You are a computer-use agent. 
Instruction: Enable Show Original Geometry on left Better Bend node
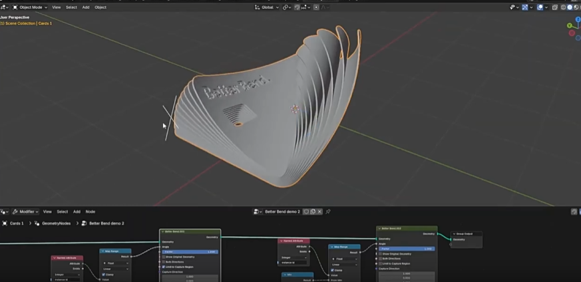[x=164, y=257]
